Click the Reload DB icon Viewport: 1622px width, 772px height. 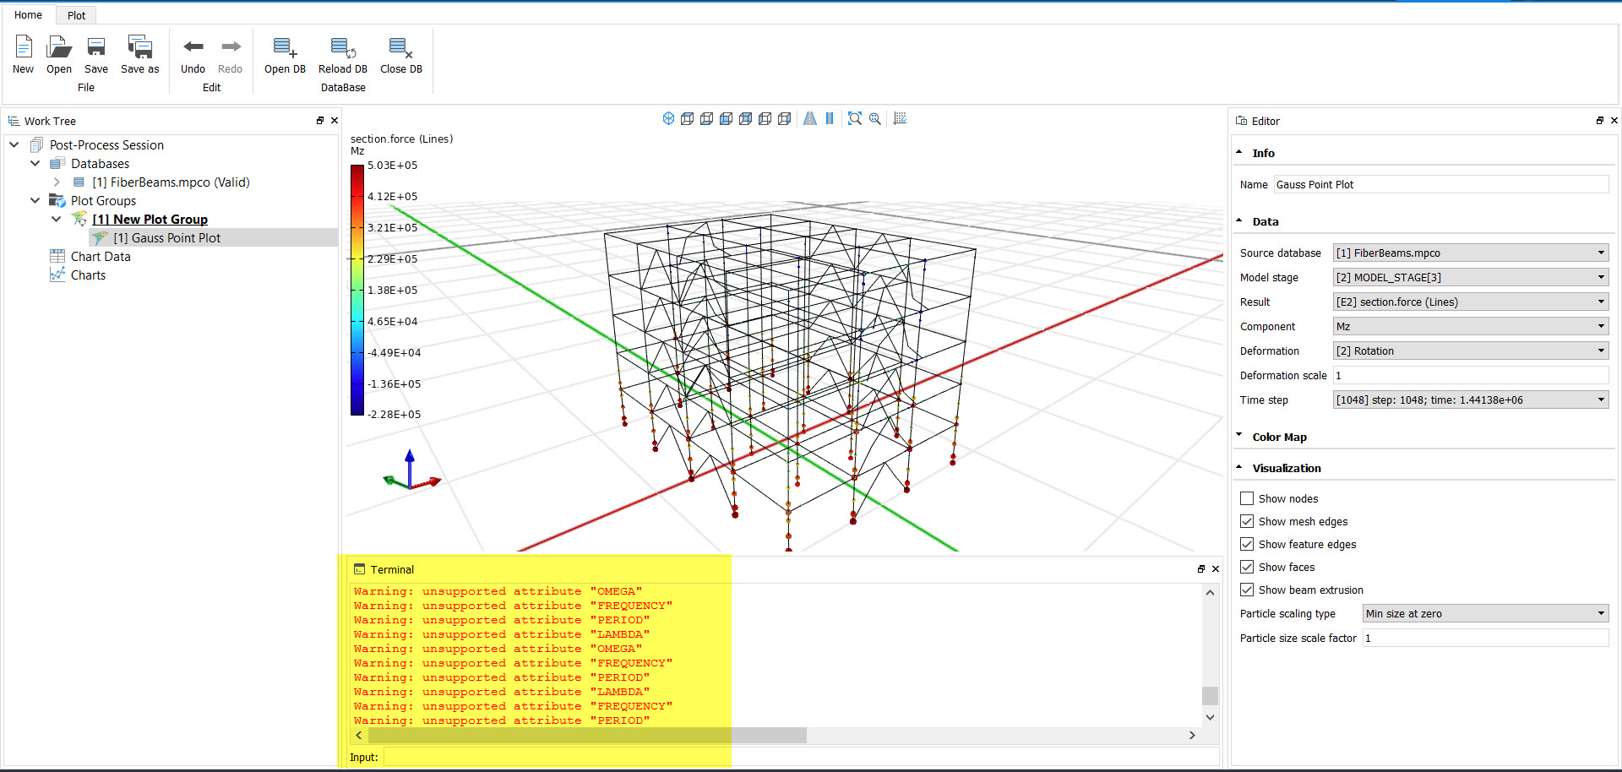point(343,47)
